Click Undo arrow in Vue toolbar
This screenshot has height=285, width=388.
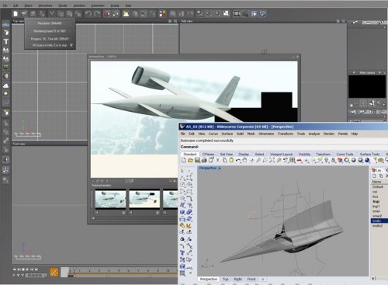click(88, 14)
